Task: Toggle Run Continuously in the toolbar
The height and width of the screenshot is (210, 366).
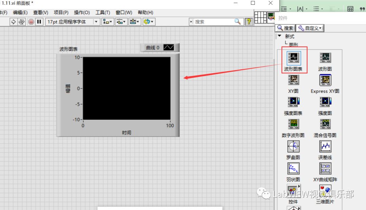Action: click(x=22, y=22)
